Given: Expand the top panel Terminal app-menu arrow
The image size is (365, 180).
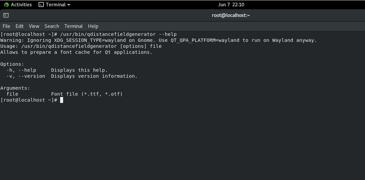Looking at the screenshot, I should pos(69,5).
